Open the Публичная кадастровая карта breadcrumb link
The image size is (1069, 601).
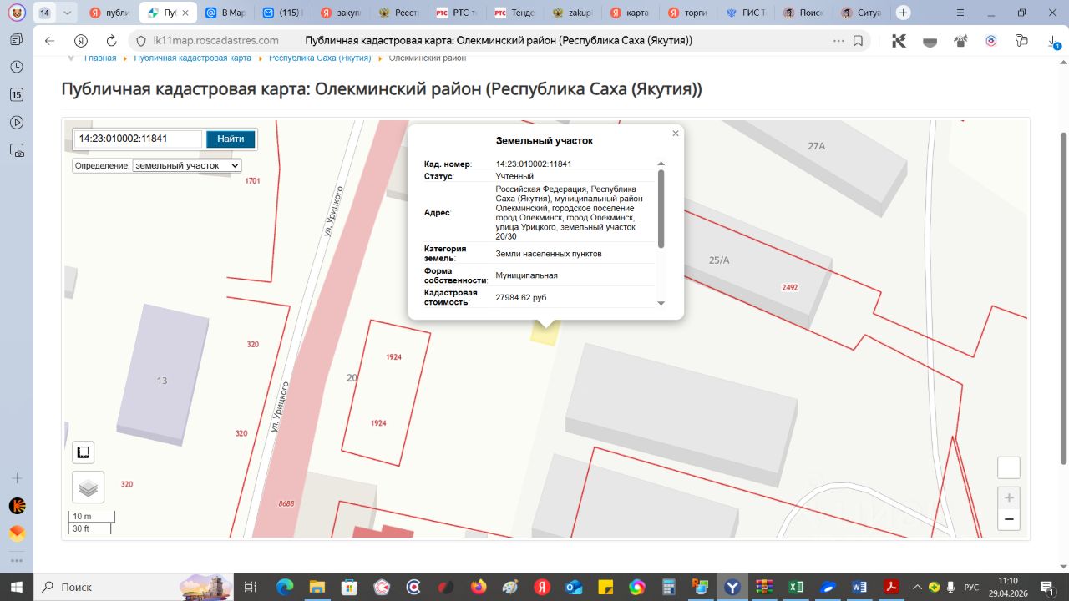point(192,58)
